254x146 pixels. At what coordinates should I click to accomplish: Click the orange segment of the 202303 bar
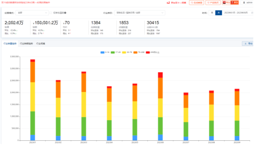pyautogui.click(x=84, y=83)
